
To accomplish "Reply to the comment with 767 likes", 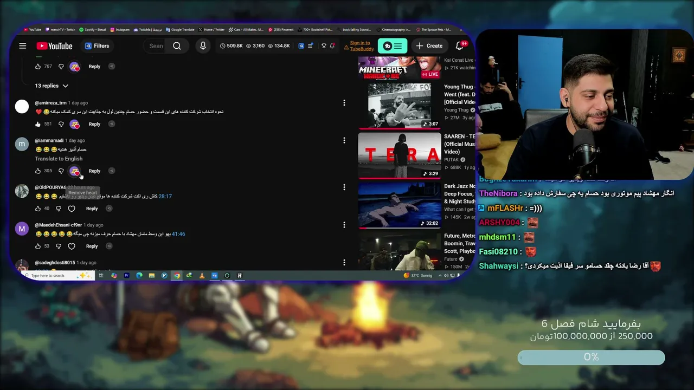I will 94,67.
